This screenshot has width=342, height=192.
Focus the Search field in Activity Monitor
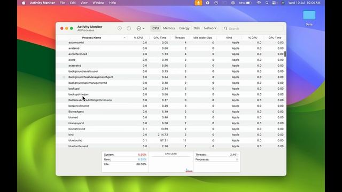click(x=253, y=28)
